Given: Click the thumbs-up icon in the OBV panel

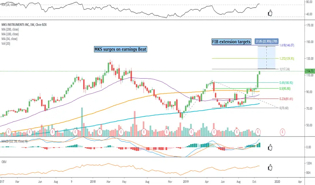Looking at the screenshot, I should [270, 167].
